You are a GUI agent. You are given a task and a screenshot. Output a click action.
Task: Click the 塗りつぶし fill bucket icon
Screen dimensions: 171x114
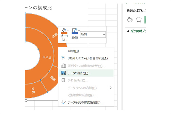(64, 31)
